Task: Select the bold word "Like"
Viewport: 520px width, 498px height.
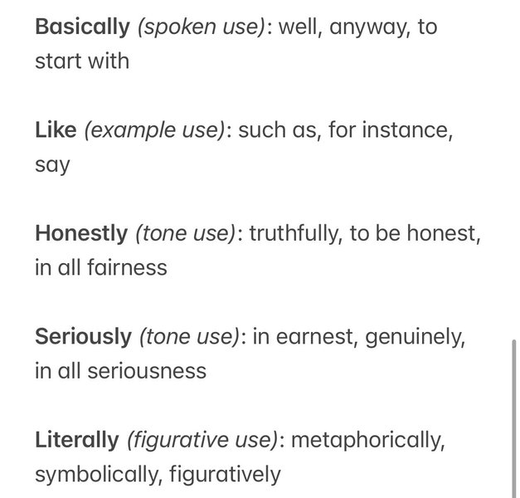Action: (56, 130)
